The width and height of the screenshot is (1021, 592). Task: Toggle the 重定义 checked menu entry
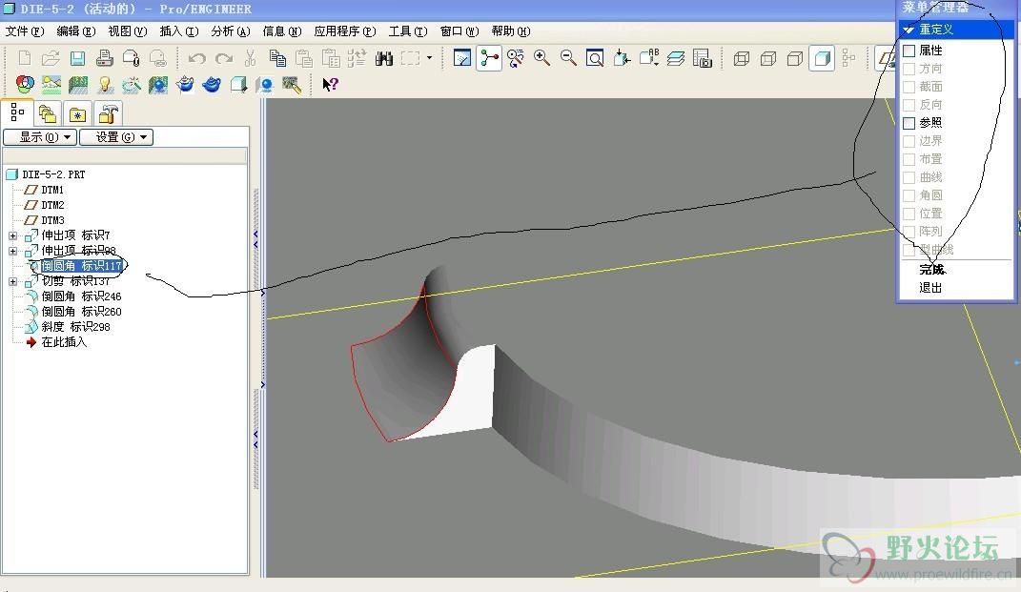[x=955, y=30]
